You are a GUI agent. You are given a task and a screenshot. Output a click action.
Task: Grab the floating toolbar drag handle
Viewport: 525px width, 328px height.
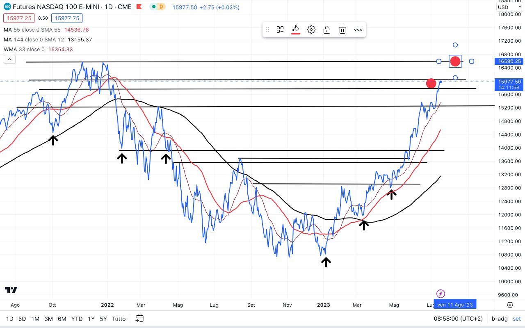(x=267, y=30)
